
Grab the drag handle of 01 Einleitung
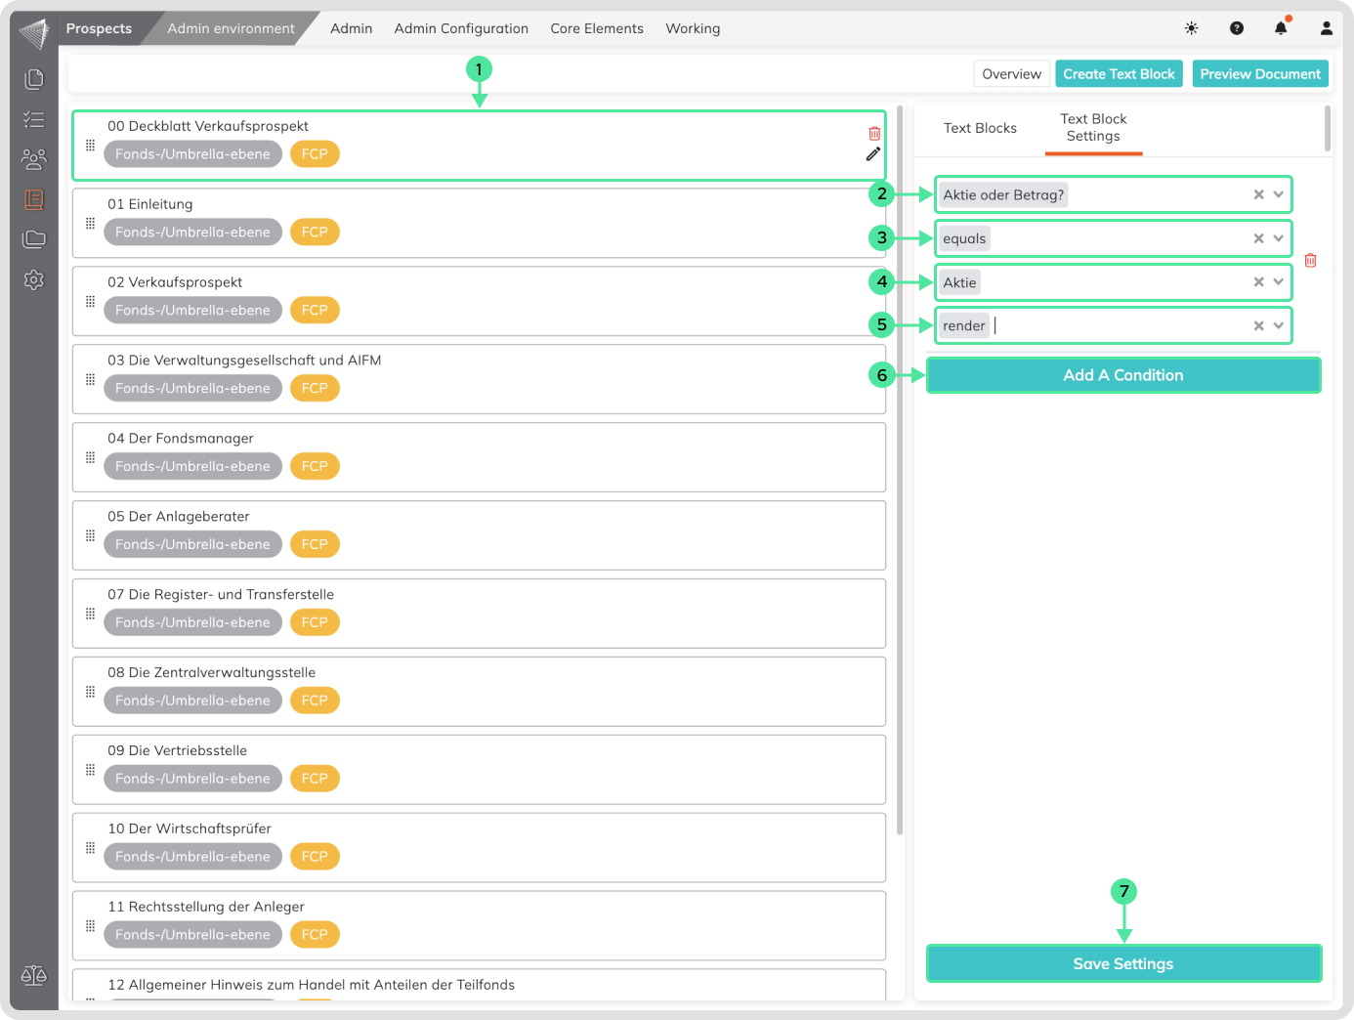click(x=90, y=224)
